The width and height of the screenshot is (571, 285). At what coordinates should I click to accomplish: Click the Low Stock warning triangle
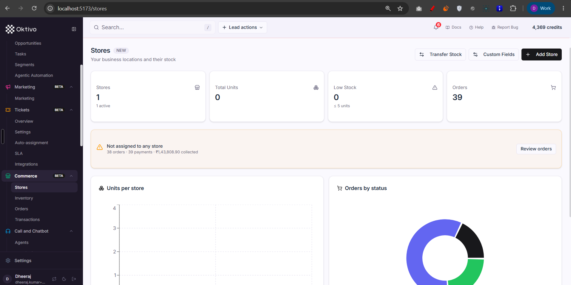tap(435, 88)
